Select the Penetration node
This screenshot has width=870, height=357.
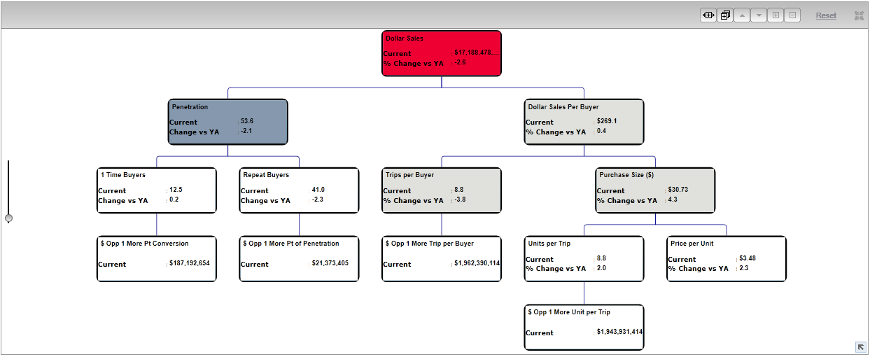point(227,122)
